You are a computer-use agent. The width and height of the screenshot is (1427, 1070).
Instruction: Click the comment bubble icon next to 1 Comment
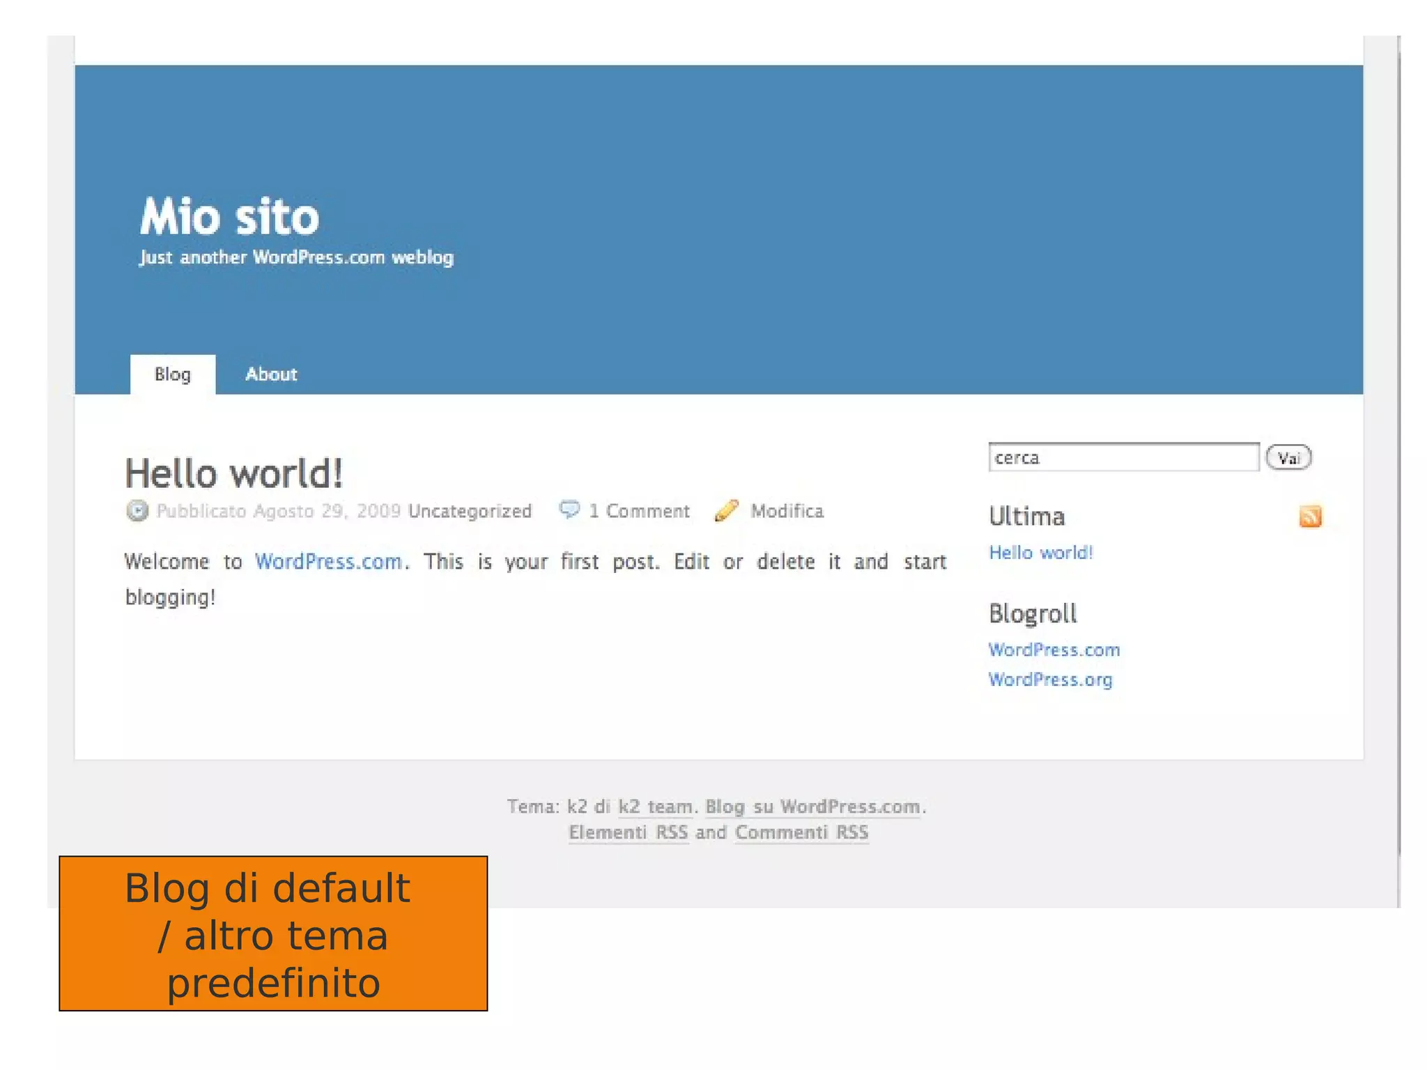coord(569,510)
